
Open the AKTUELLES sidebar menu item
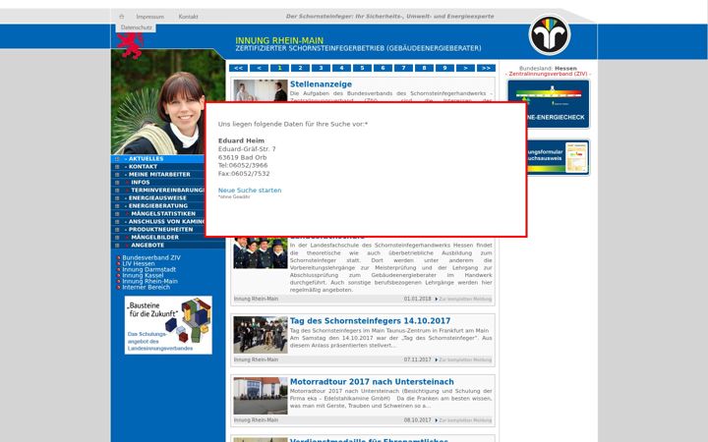coord(146,159)
